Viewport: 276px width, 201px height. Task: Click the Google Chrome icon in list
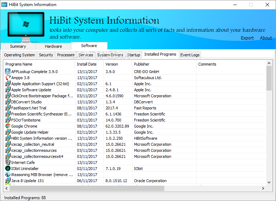(8, 126)
